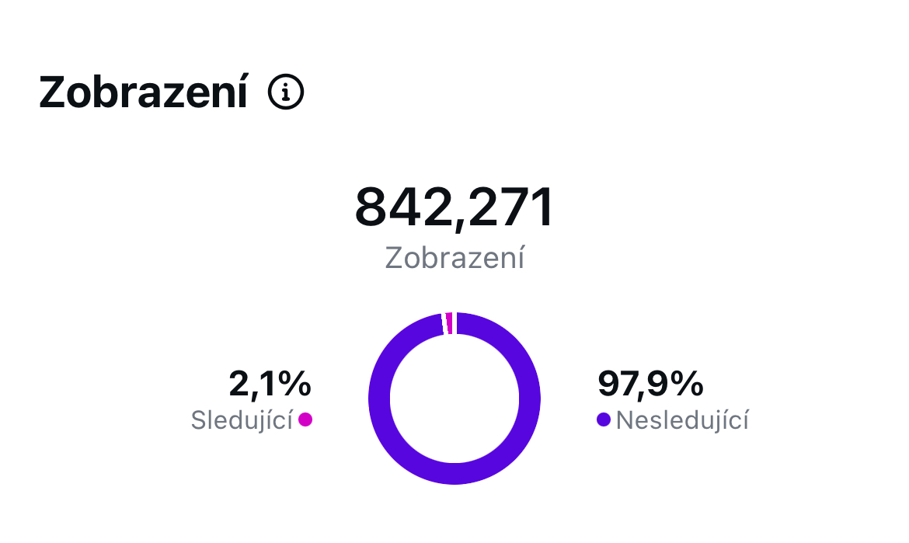The width and height of the screenshot is (909, 543).
Task: Select the Zobrazení section heading
Action: (x=144, y=93)
